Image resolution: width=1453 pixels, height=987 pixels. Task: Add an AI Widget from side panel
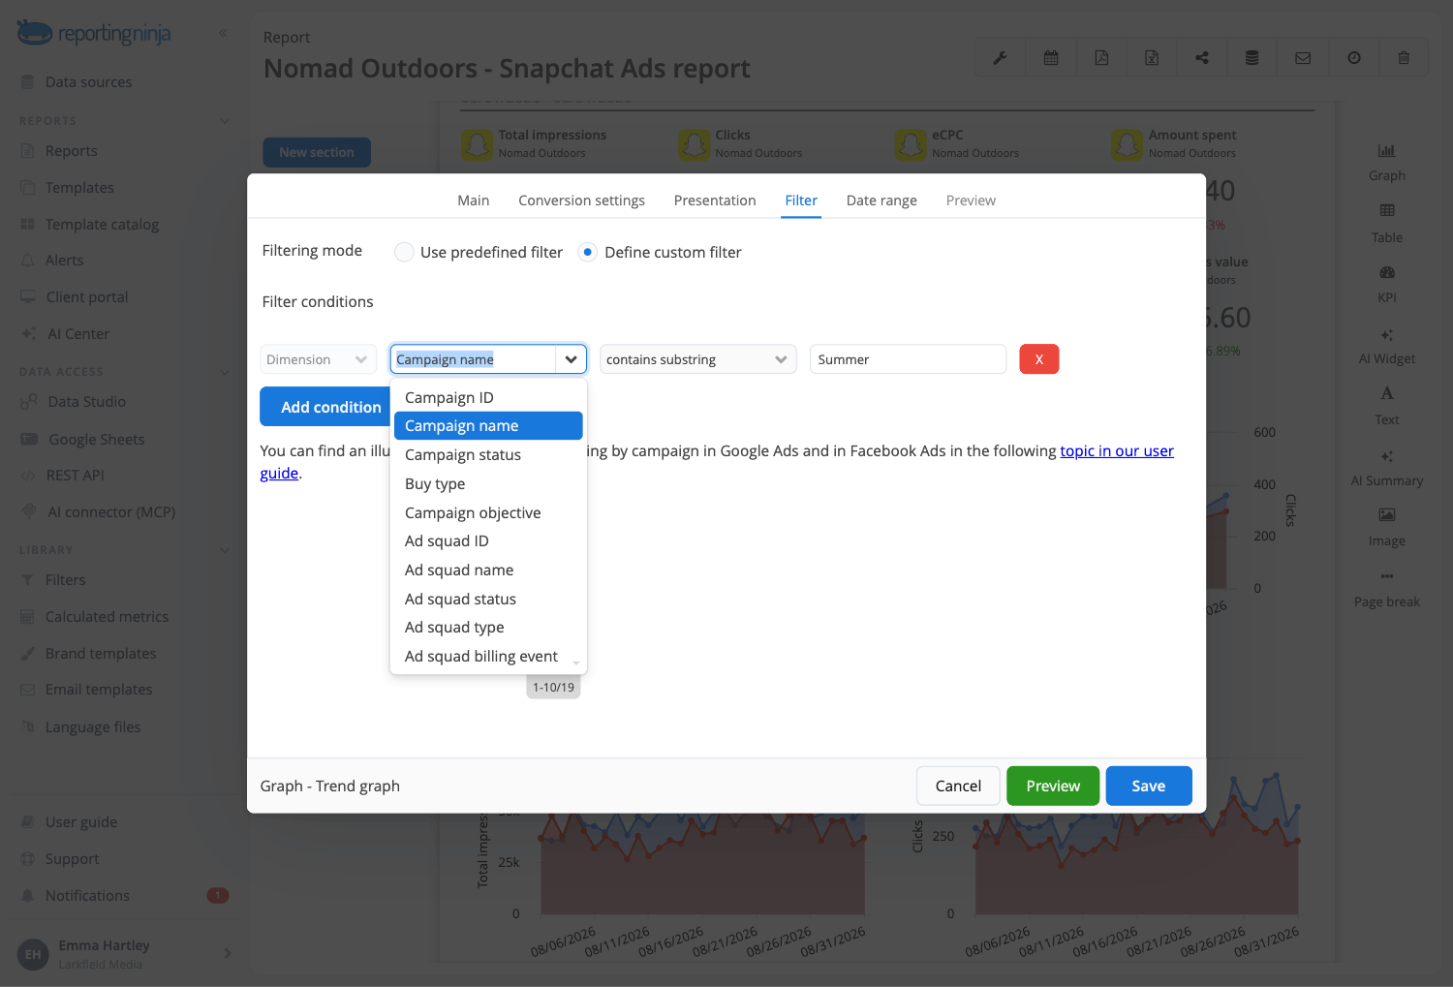click(x=1387, y=346)
